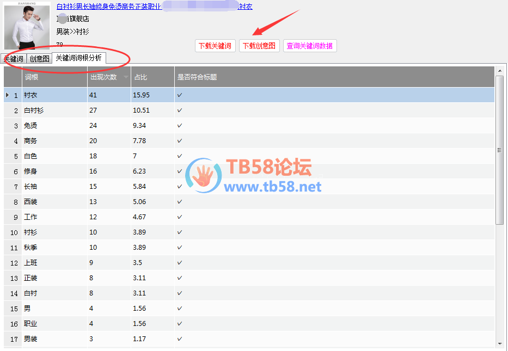Toggle the checkmark for 衬衣 row
The height and width of the screenshot is (351, 508).
(180, 95)
